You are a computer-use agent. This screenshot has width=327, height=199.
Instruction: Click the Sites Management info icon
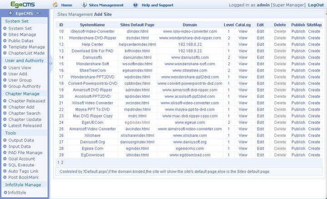84,5
